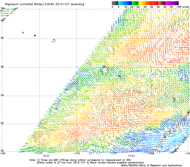Click the orange 25-30 knots color band
190x167 pixels.
point(148,3)
